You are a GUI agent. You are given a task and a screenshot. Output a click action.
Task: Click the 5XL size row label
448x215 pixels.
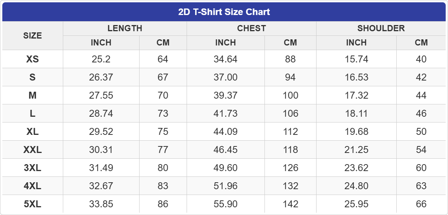[x=32, y=204]
